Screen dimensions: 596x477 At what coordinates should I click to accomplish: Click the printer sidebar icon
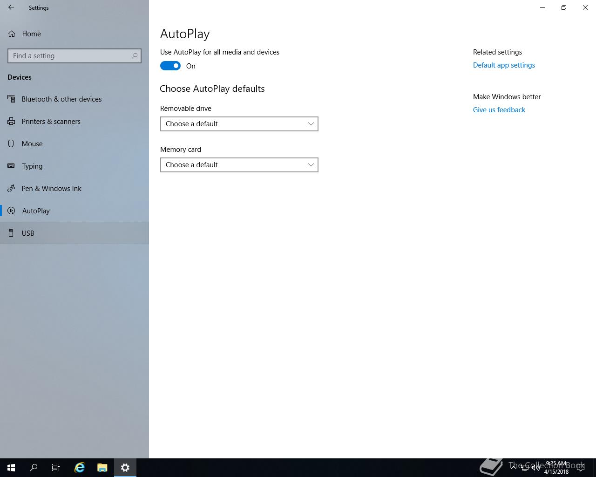(x=11, y=121)
